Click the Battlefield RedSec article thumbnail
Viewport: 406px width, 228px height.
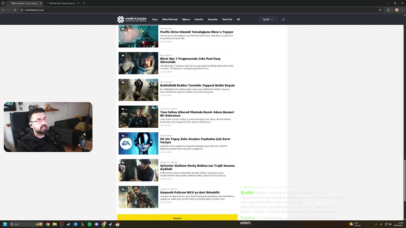[138, 90]
